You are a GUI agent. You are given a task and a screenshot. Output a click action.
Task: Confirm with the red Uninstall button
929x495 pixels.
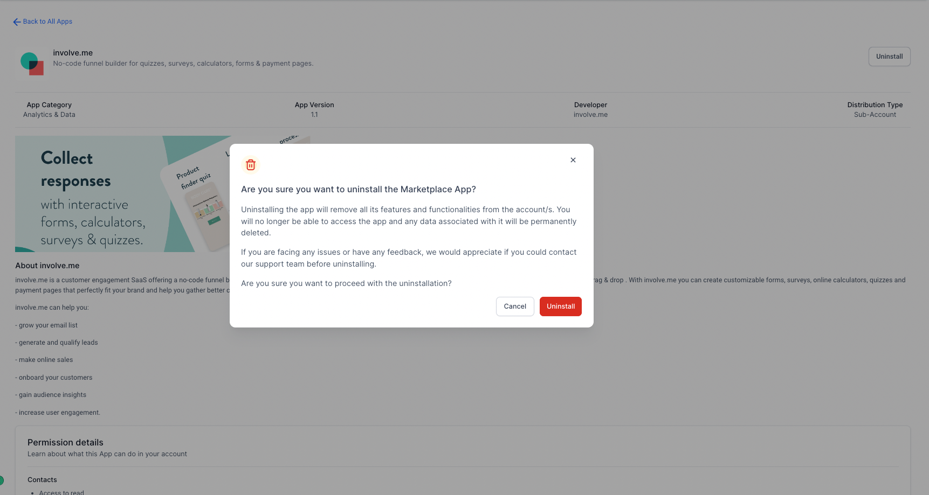coord(561,306)
